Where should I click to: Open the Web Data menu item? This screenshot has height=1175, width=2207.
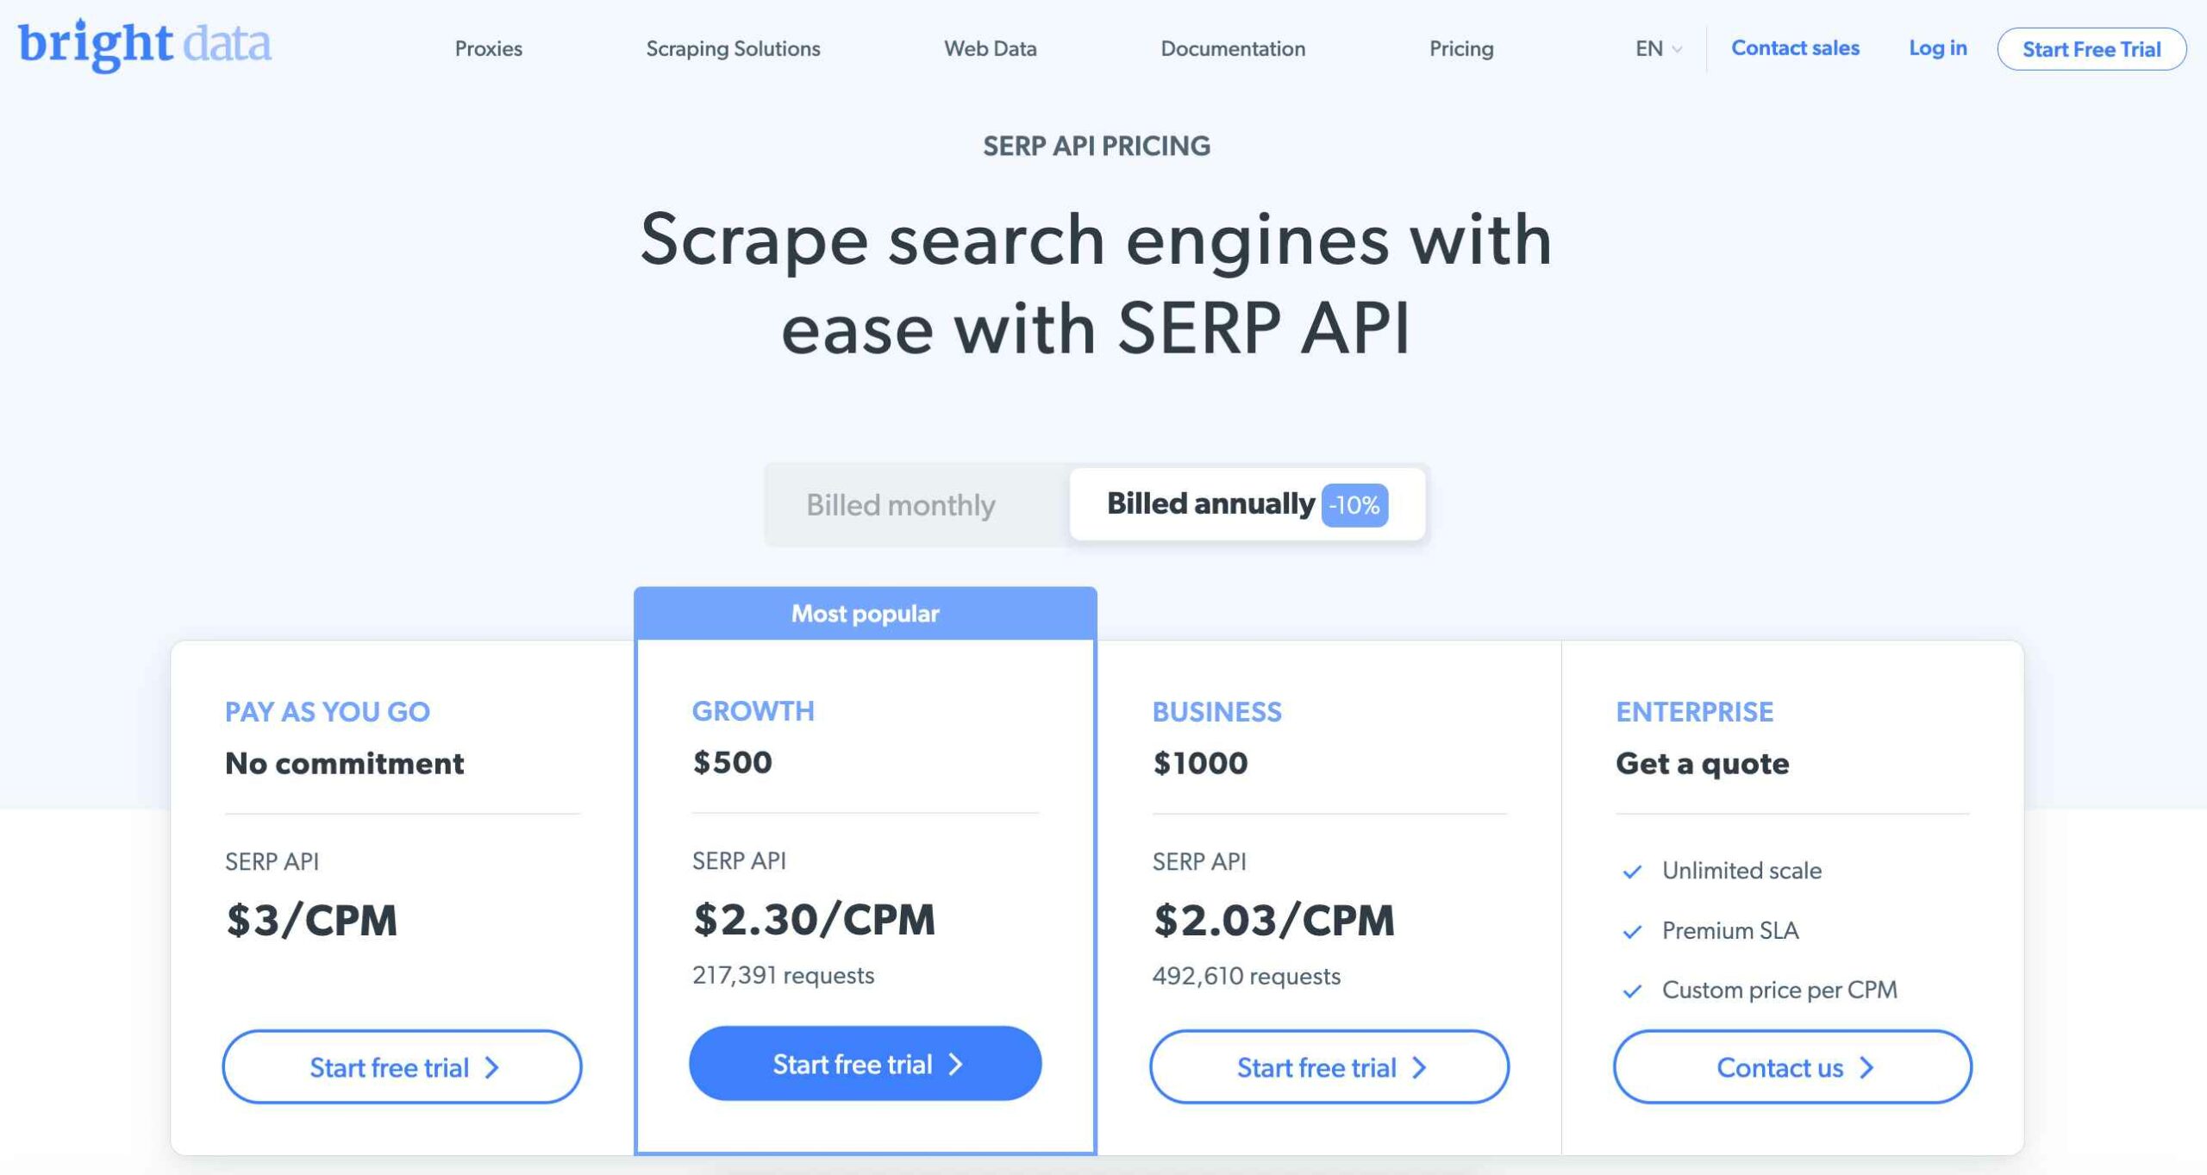pyautogui.click(x=990, y=48)
